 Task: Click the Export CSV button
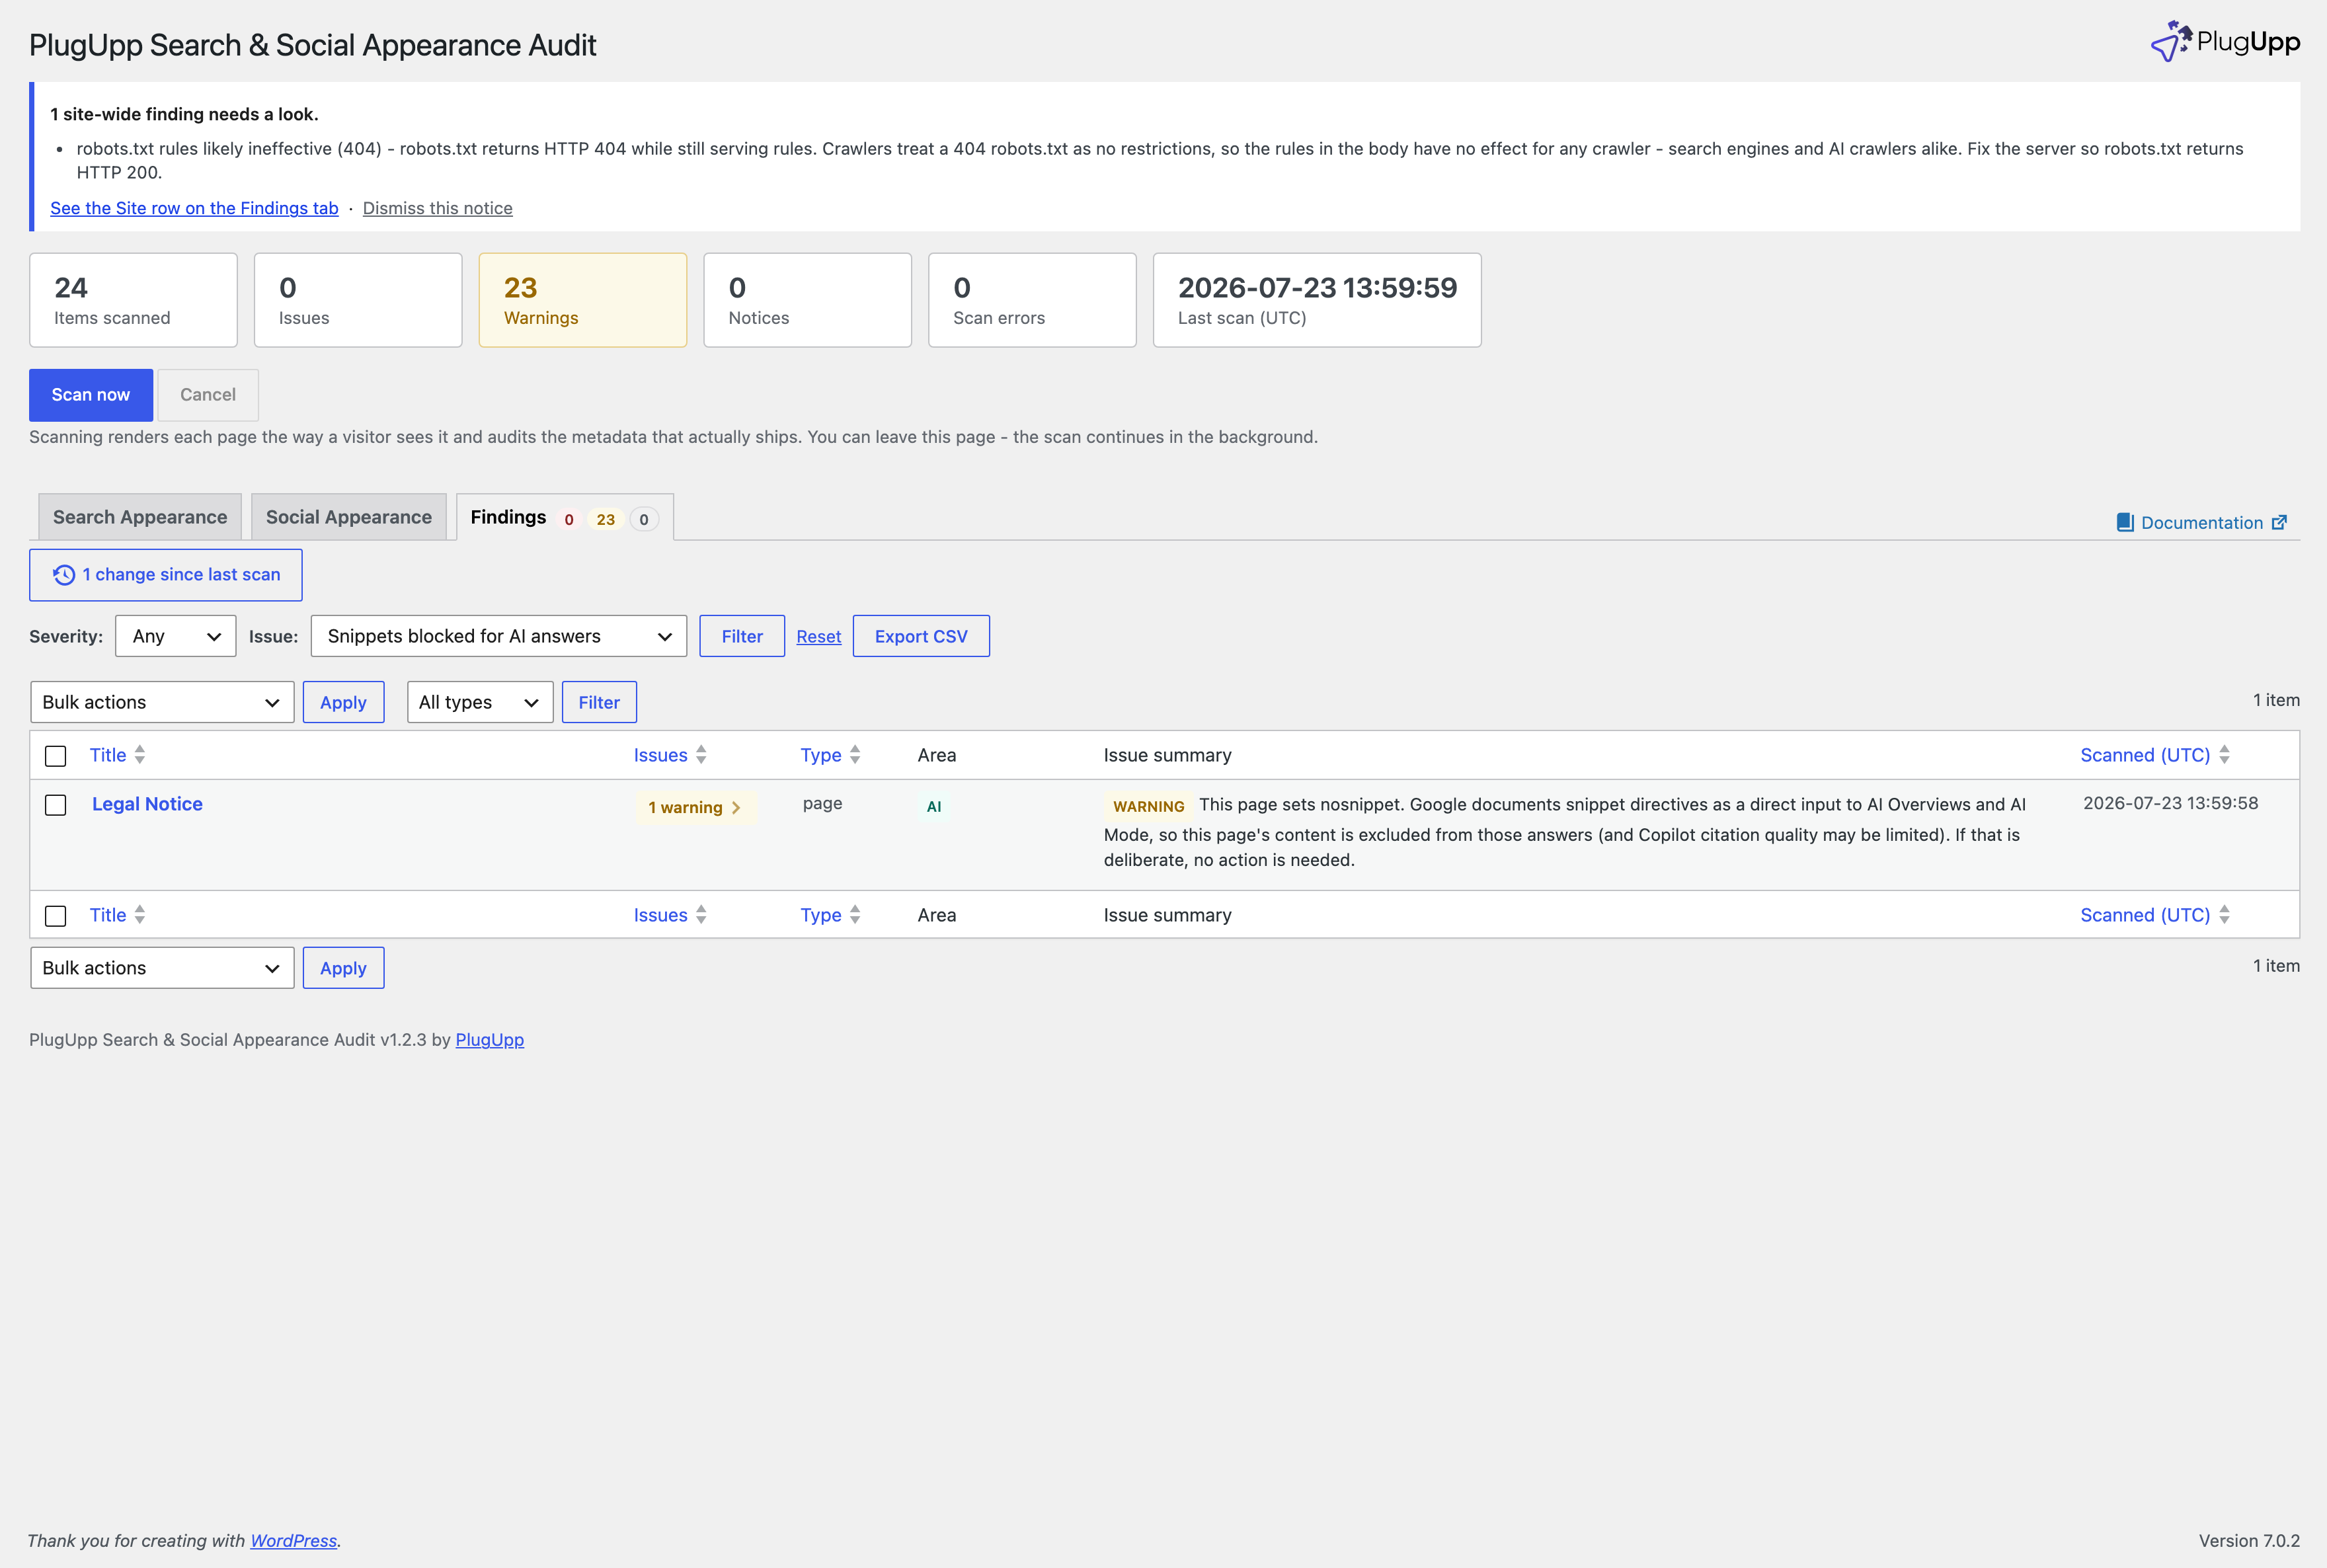tap(921, 636)
